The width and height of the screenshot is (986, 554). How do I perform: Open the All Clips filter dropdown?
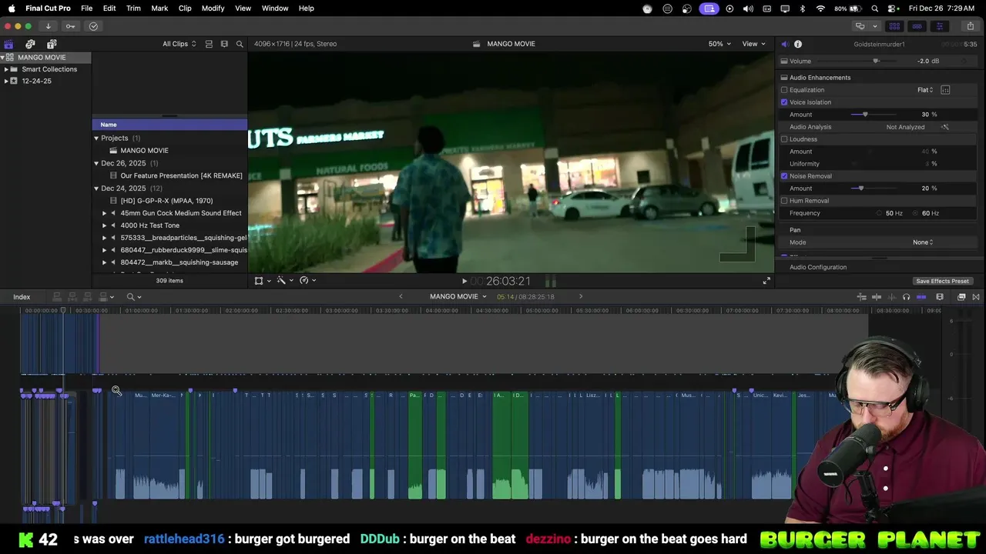coord(179,44)
